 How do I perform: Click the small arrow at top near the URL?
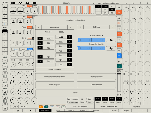click(93, 3)
